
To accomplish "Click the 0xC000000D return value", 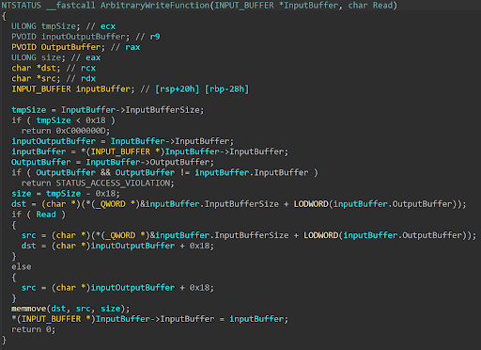I will 82,131.
